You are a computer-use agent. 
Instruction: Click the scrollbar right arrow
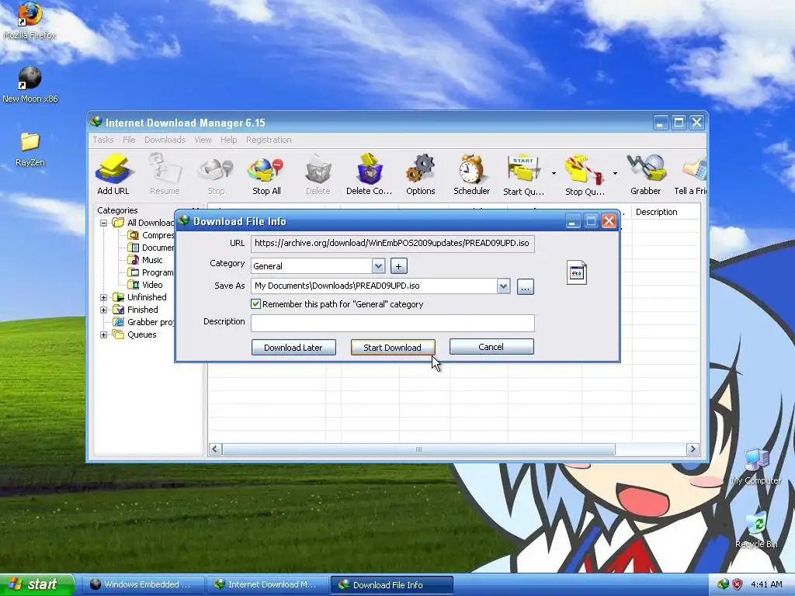[692, 449]
